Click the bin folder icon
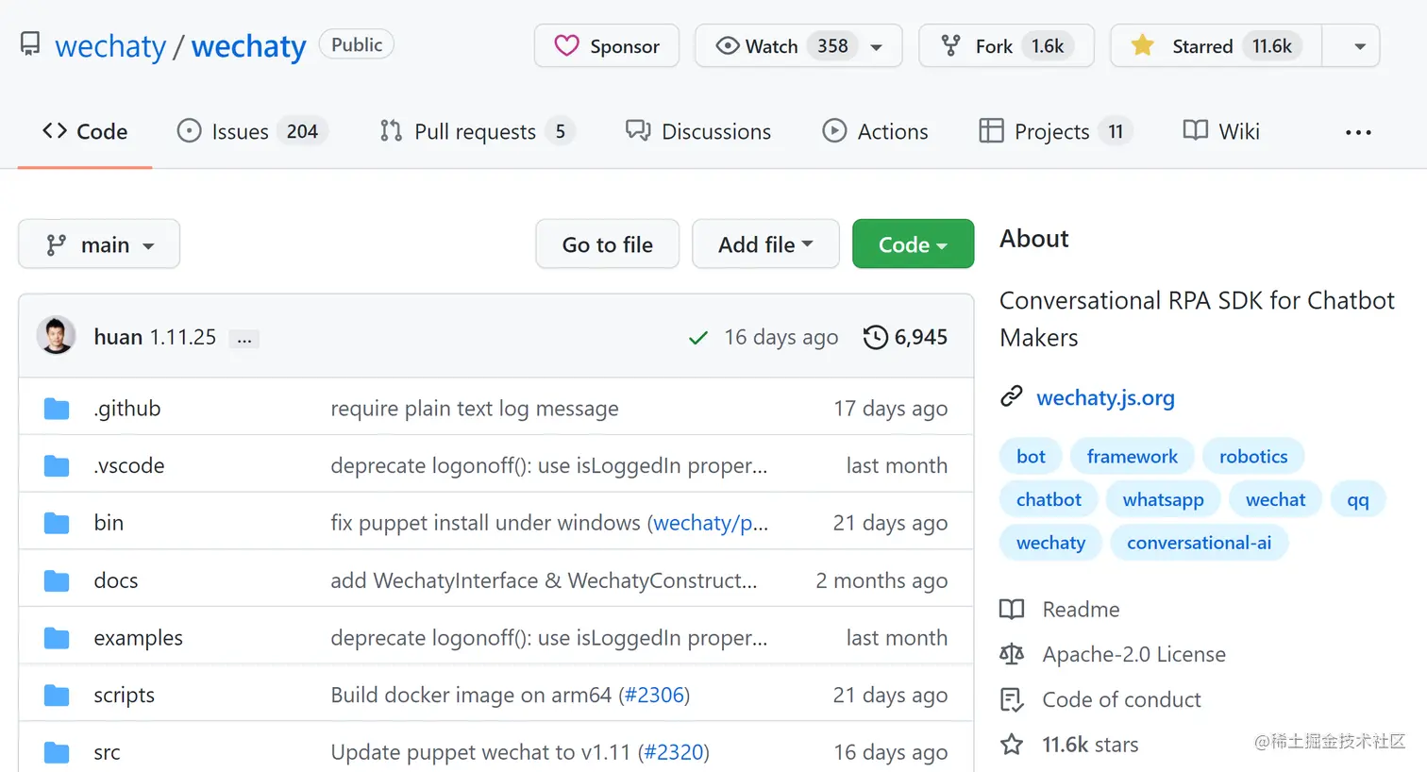This screenshot has height=772, width=1427. [x=57, y=523]
